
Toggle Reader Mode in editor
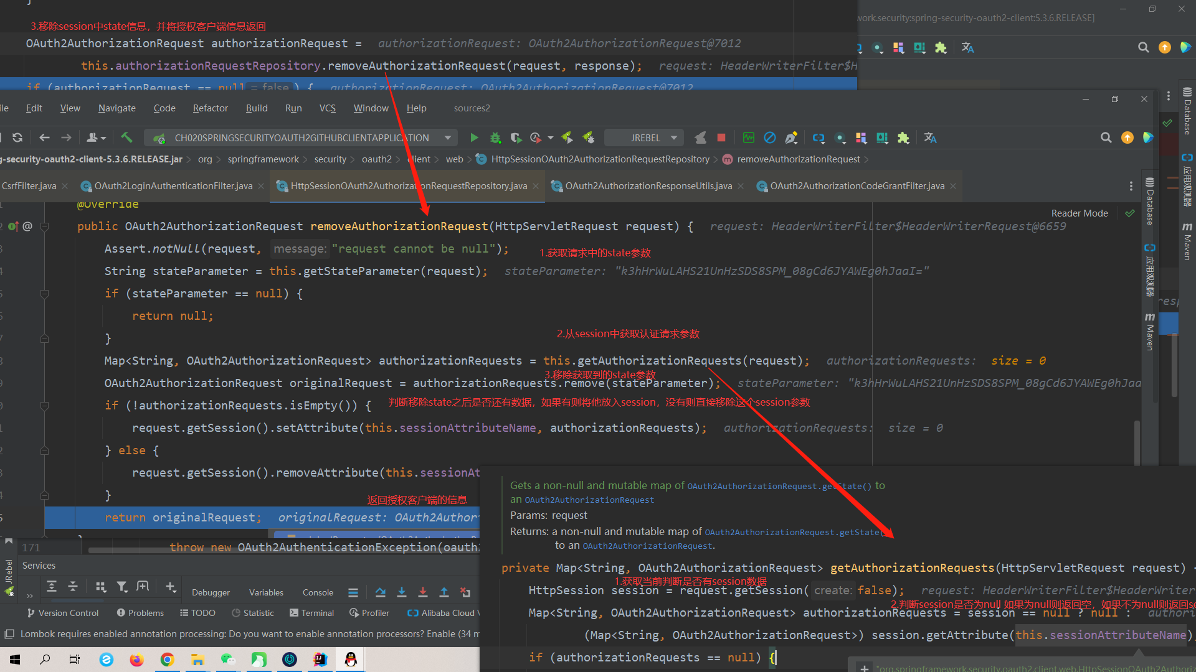pyautogui.click(x=1080, y=213)
